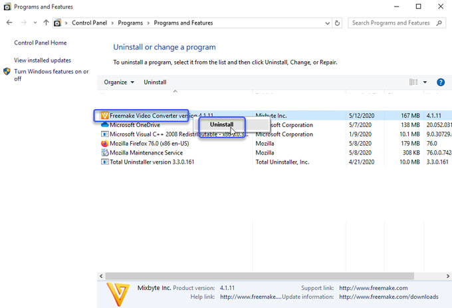Open Turn Windows features on or off
Viewport: 452px width, 308px height.
pyautogui.click(x=51, y=75)
